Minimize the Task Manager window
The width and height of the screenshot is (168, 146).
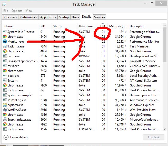point(145,4)
